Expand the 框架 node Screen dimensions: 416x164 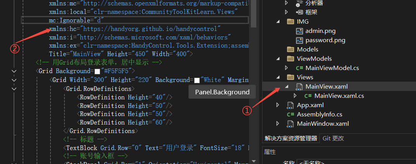[x=287, y=12]
